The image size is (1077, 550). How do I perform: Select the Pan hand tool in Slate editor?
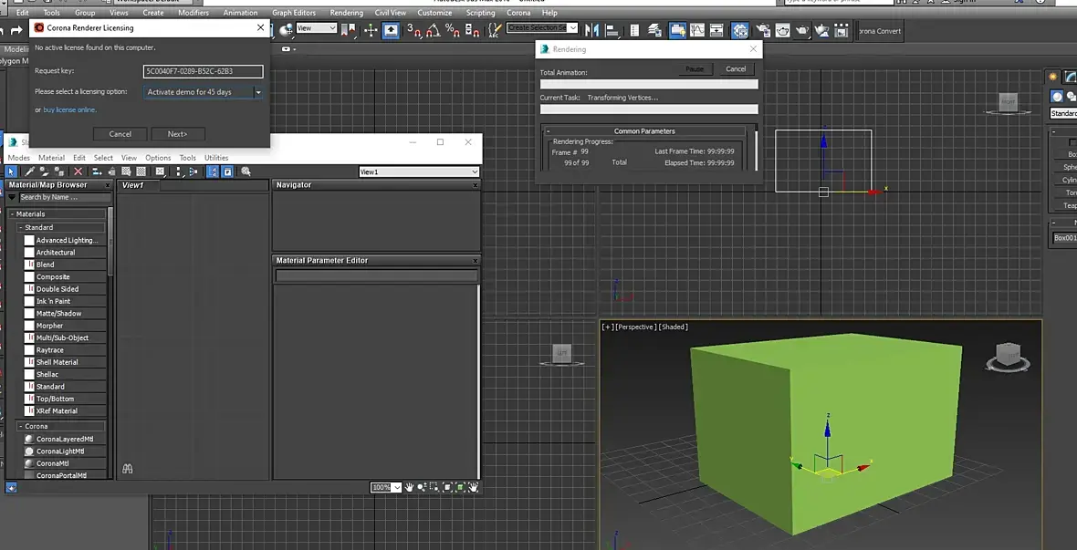pos(410,488)
